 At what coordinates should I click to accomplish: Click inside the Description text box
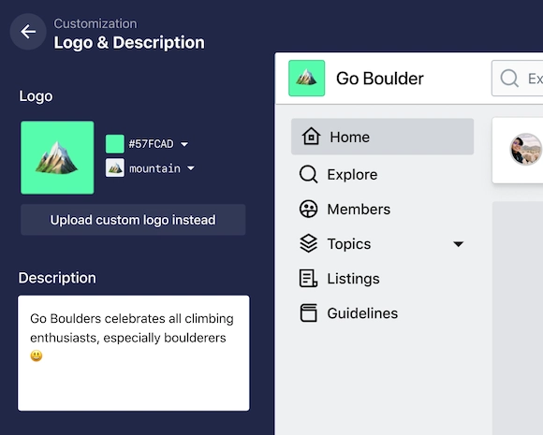[133, 353]
